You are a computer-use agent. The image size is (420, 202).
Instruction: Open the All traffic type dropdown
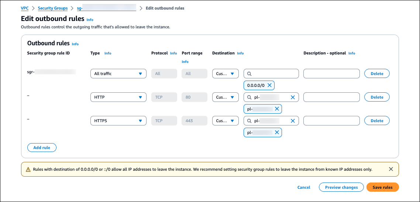118,74
